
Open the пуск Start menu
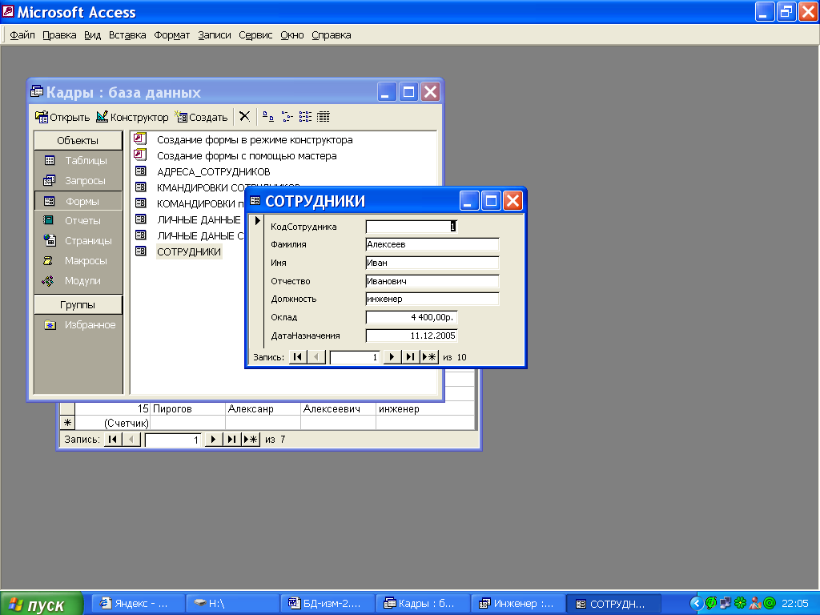[42, 604]
